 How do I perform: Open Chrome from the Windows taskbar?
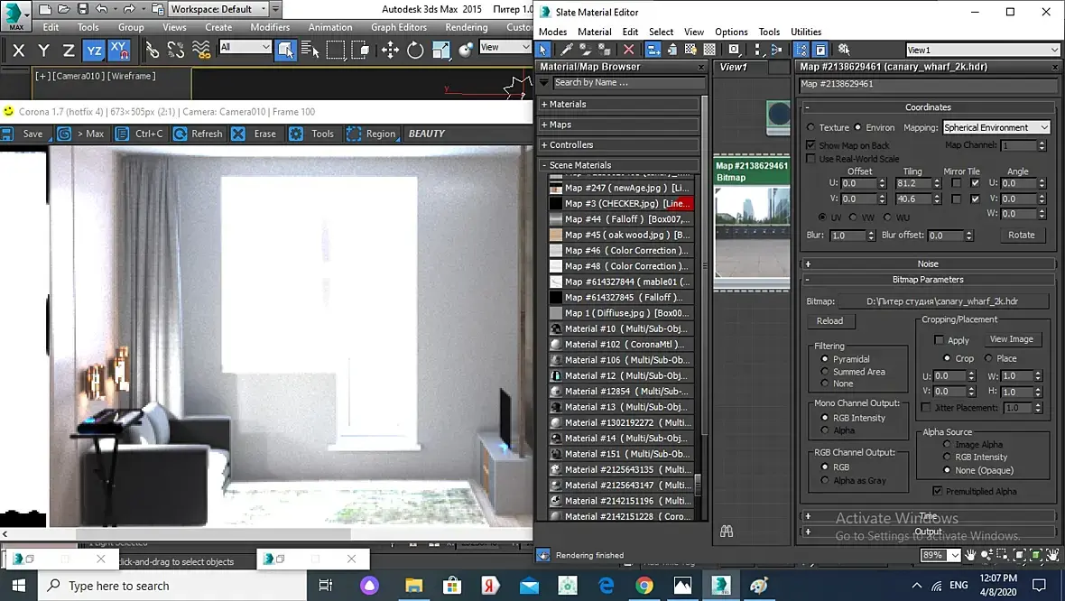(644, 585)
